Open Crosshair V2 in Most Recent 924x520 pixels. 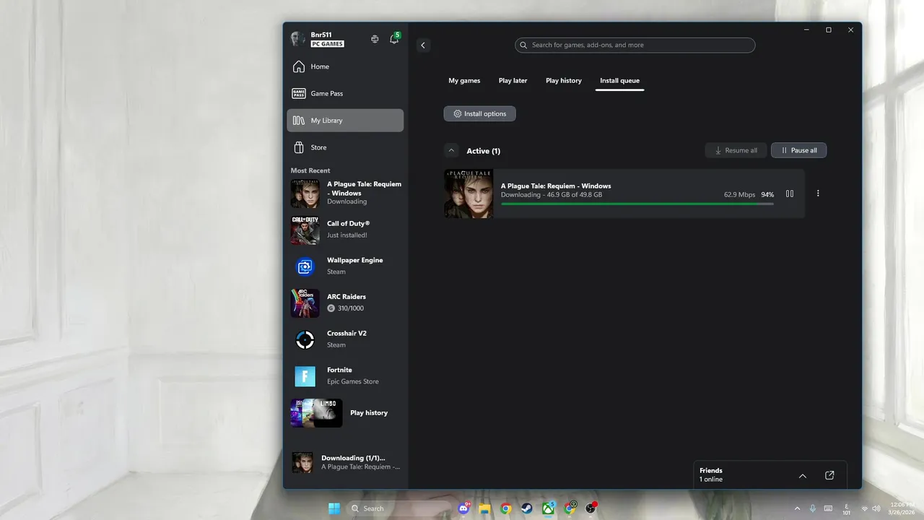coord(346,339)
